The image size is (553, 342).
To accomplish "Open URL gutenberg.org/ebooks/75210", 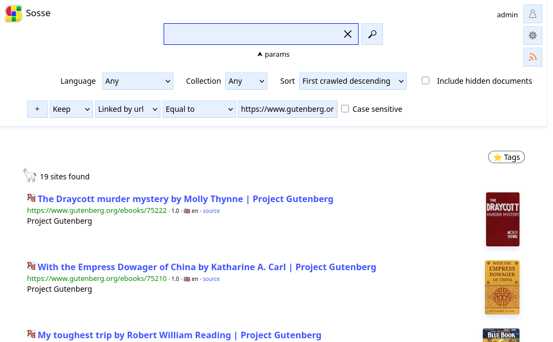I will (97, 279).
